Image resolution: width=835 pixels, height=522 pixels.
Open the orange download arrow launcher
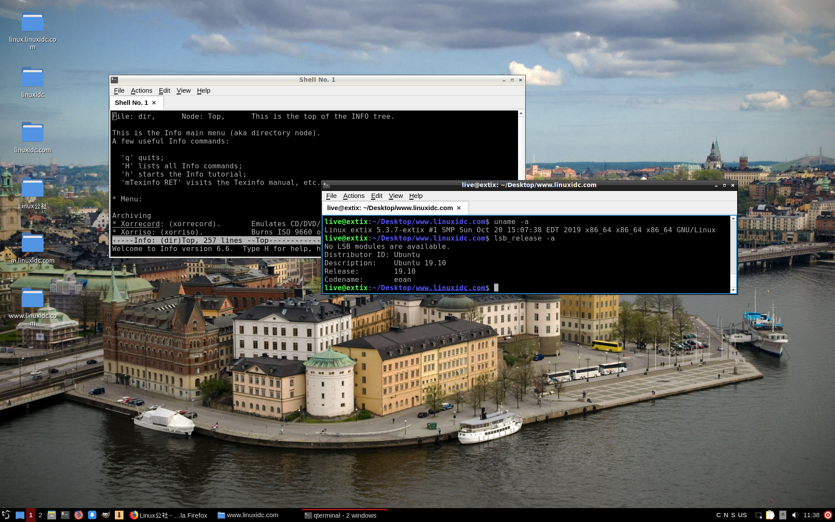(x=119, y=515)
